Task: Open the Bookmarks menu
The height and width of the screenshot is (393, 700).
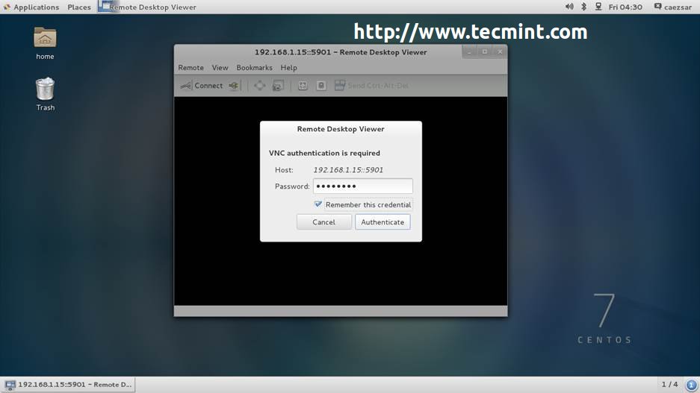Action: coord(255,68)
